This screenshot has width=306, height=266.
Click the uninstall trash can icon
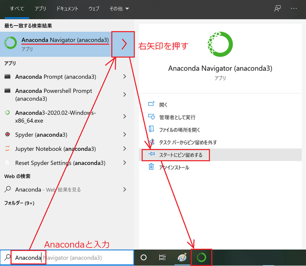[x=151, y=166]
